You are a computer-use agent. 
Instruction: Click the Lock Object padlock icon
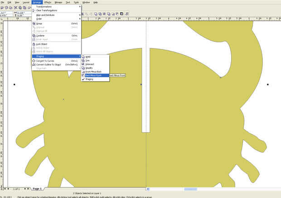34,44
